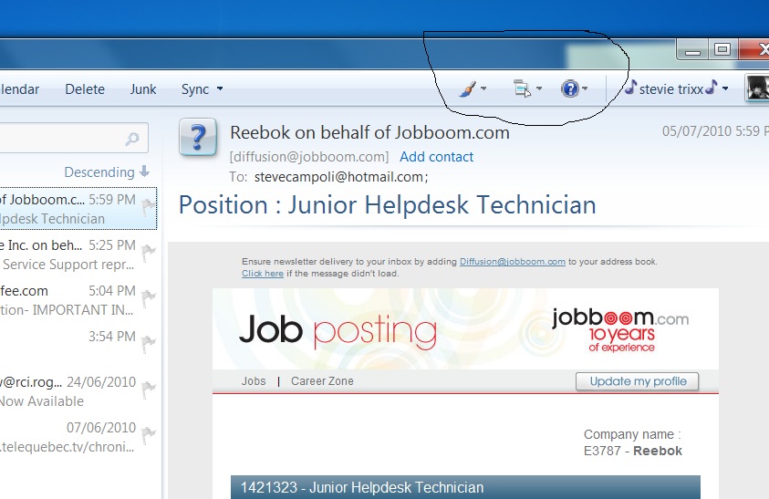The width and height of the screenshot is (769, 499).
Task: Click the stevecampoli@hotmail.com recipient address
Action: (341, 177)
